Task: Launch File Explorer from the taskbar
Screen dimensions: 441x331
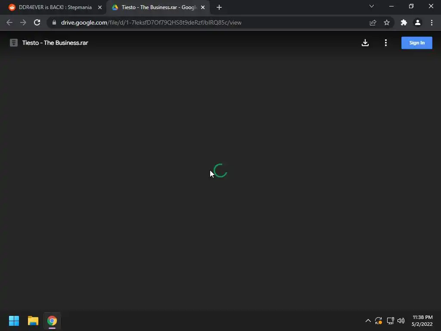Action: (33, 321)
